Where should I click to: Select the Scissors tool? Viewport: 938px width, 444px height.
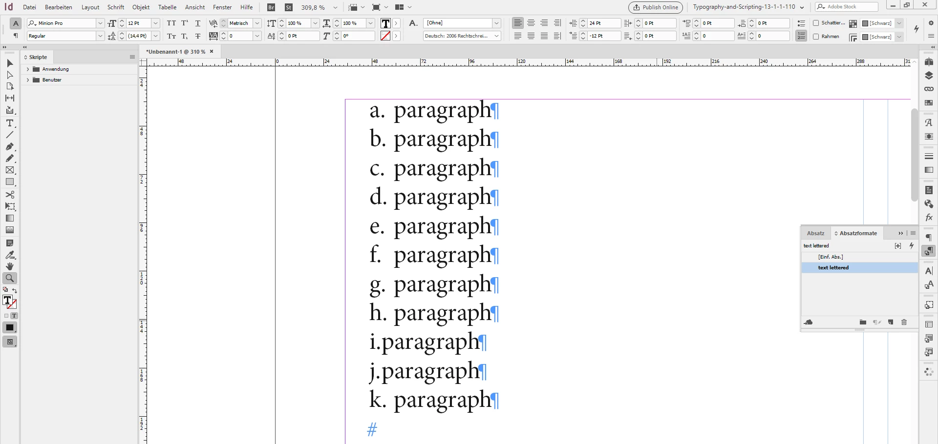[x=10, y=195]
